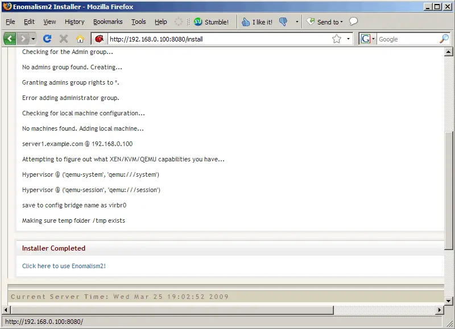Click the Firefox logo in the title bar
Screen dimensions: 455x329
(x=7, y=6)
